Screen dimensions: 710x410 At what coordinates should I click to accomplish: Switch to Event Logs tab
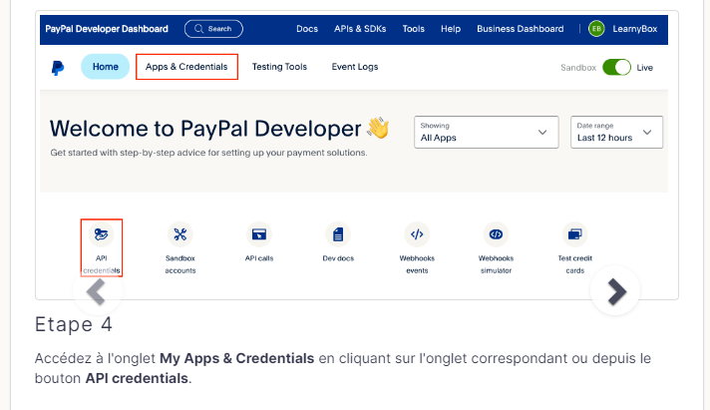[355, 67]
